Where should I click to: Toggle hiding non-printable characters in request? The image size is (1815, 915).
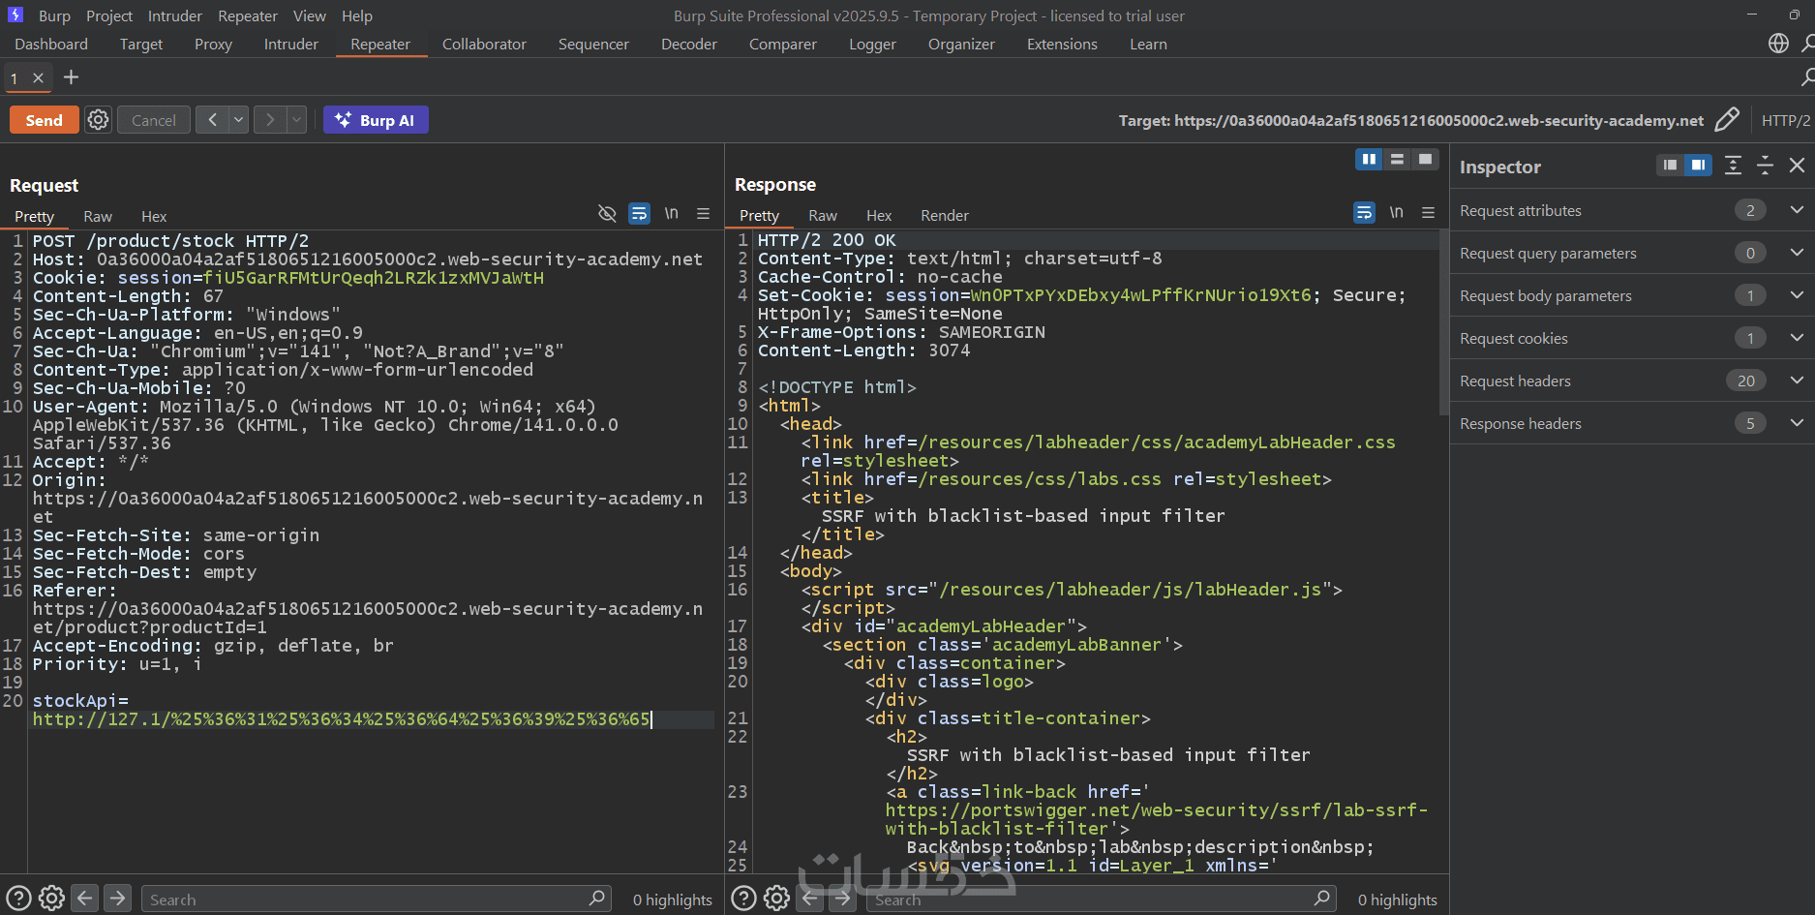[607, 214]
